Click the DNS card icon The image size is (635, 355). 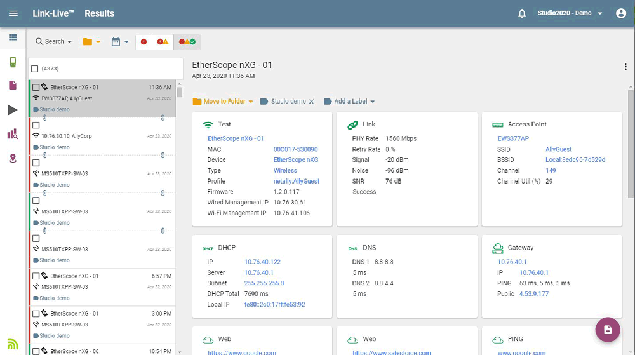pyautogui.click(x=352, y=248)
